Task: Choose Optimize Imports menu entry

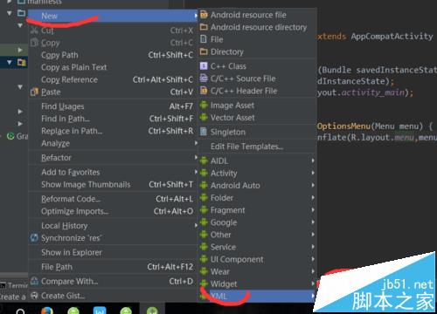Action: (113, 211)
